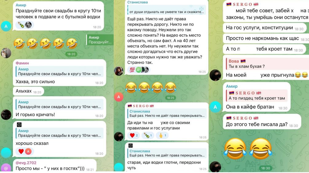Click the red heart reaction with count 2
The width and height of the screenshot is (309, 173).
click(134, 136)
